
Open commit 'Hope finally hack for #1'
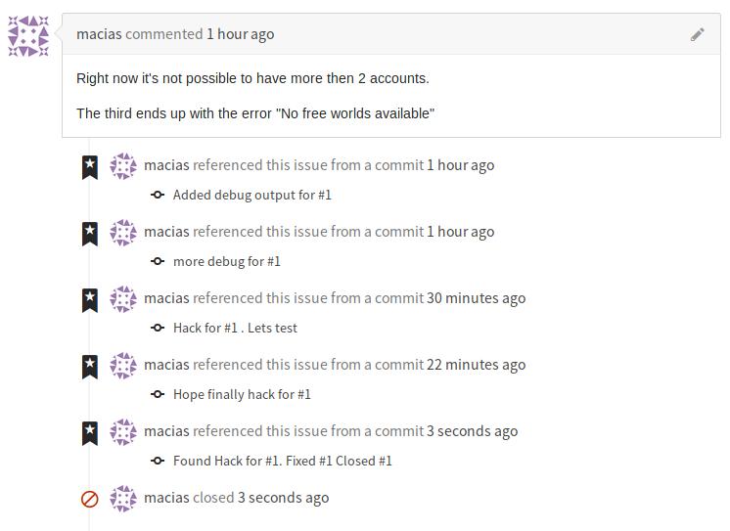pos(242,395)
